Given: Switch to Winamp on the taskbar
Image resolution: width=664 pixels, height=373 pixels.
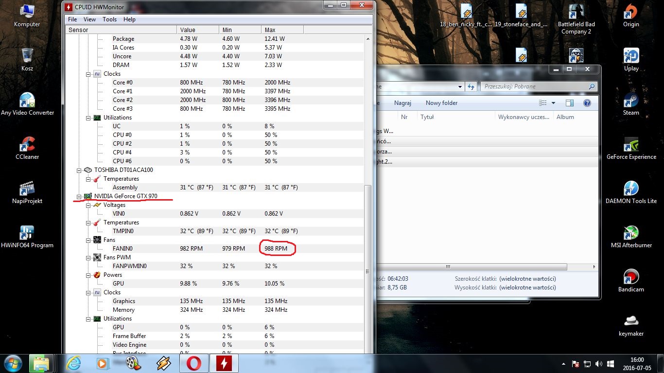Looking at the screenshot, I should click(163, 363).
